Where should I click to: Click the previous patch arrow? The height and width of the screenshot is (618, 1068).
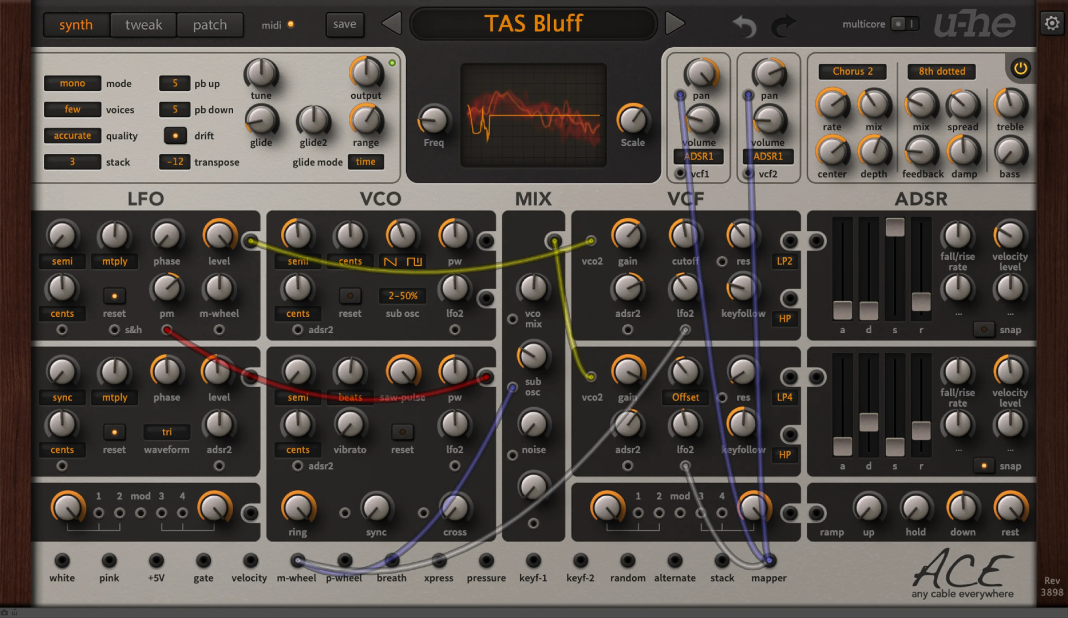(x=392, y=24)
